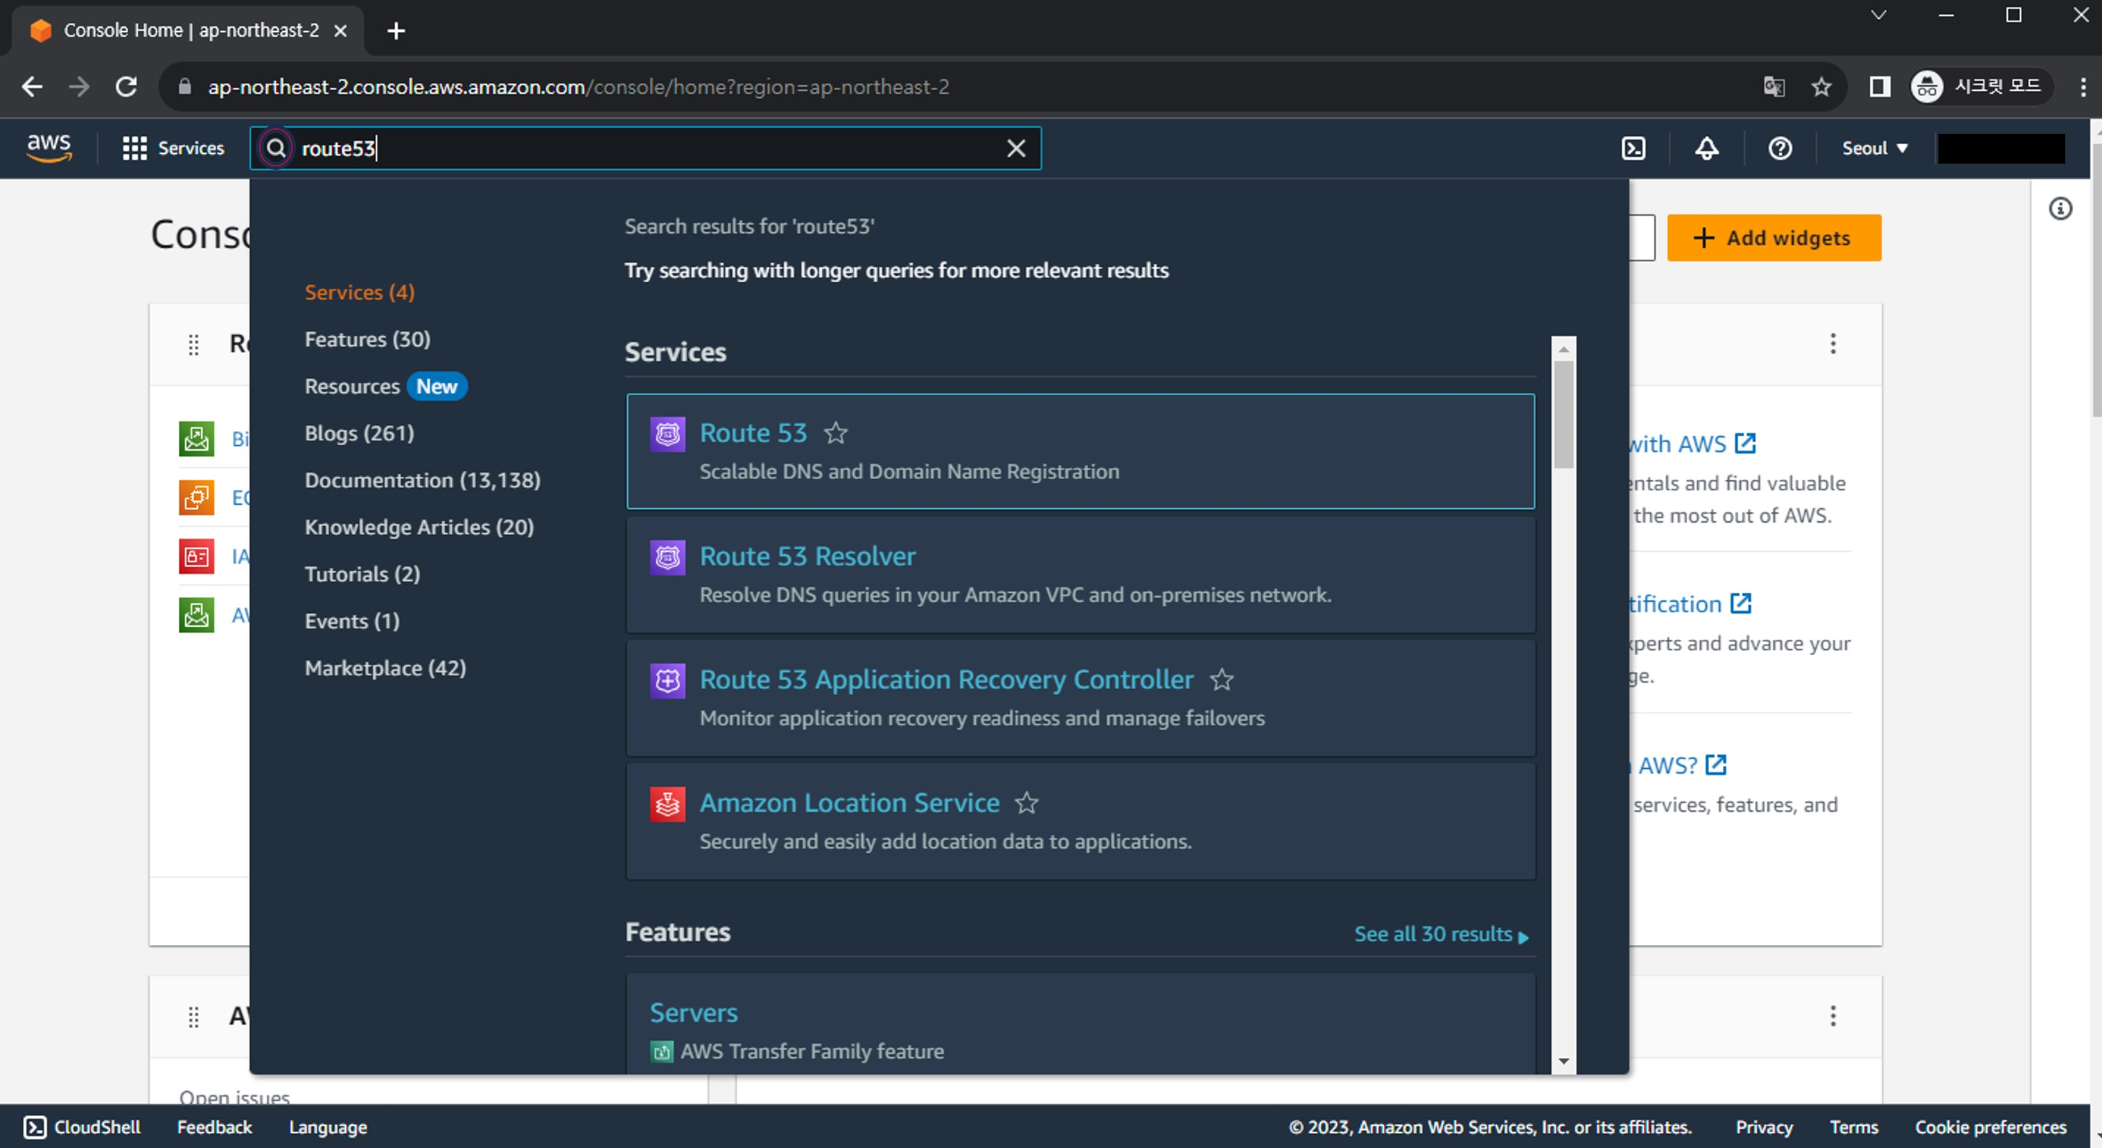Click the browser reload page icon
Viewport: 2102px width, 1148px height.
click(x=126, y=87)
